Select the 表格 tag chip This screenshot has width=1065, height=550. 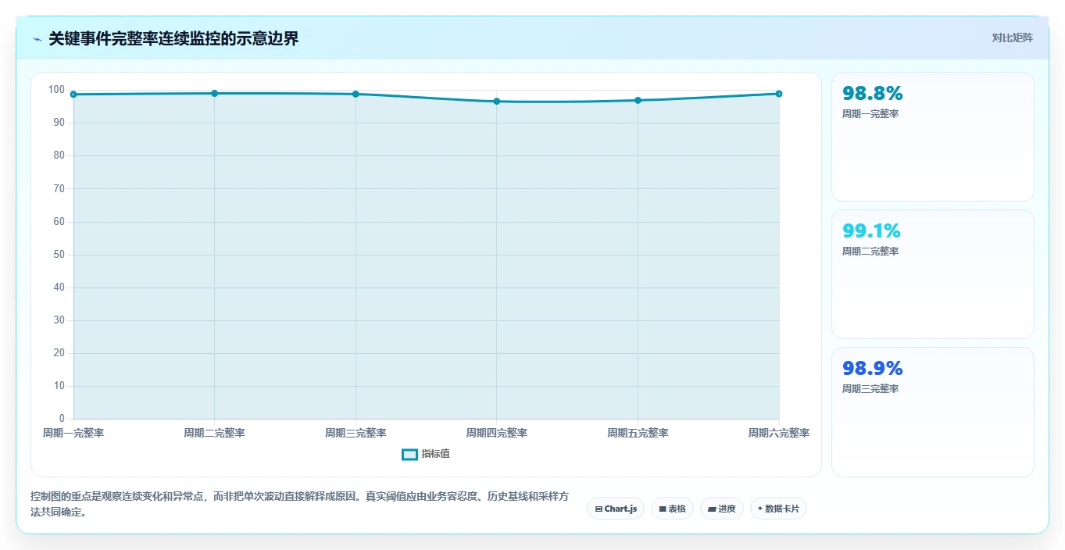pos(672,509)
